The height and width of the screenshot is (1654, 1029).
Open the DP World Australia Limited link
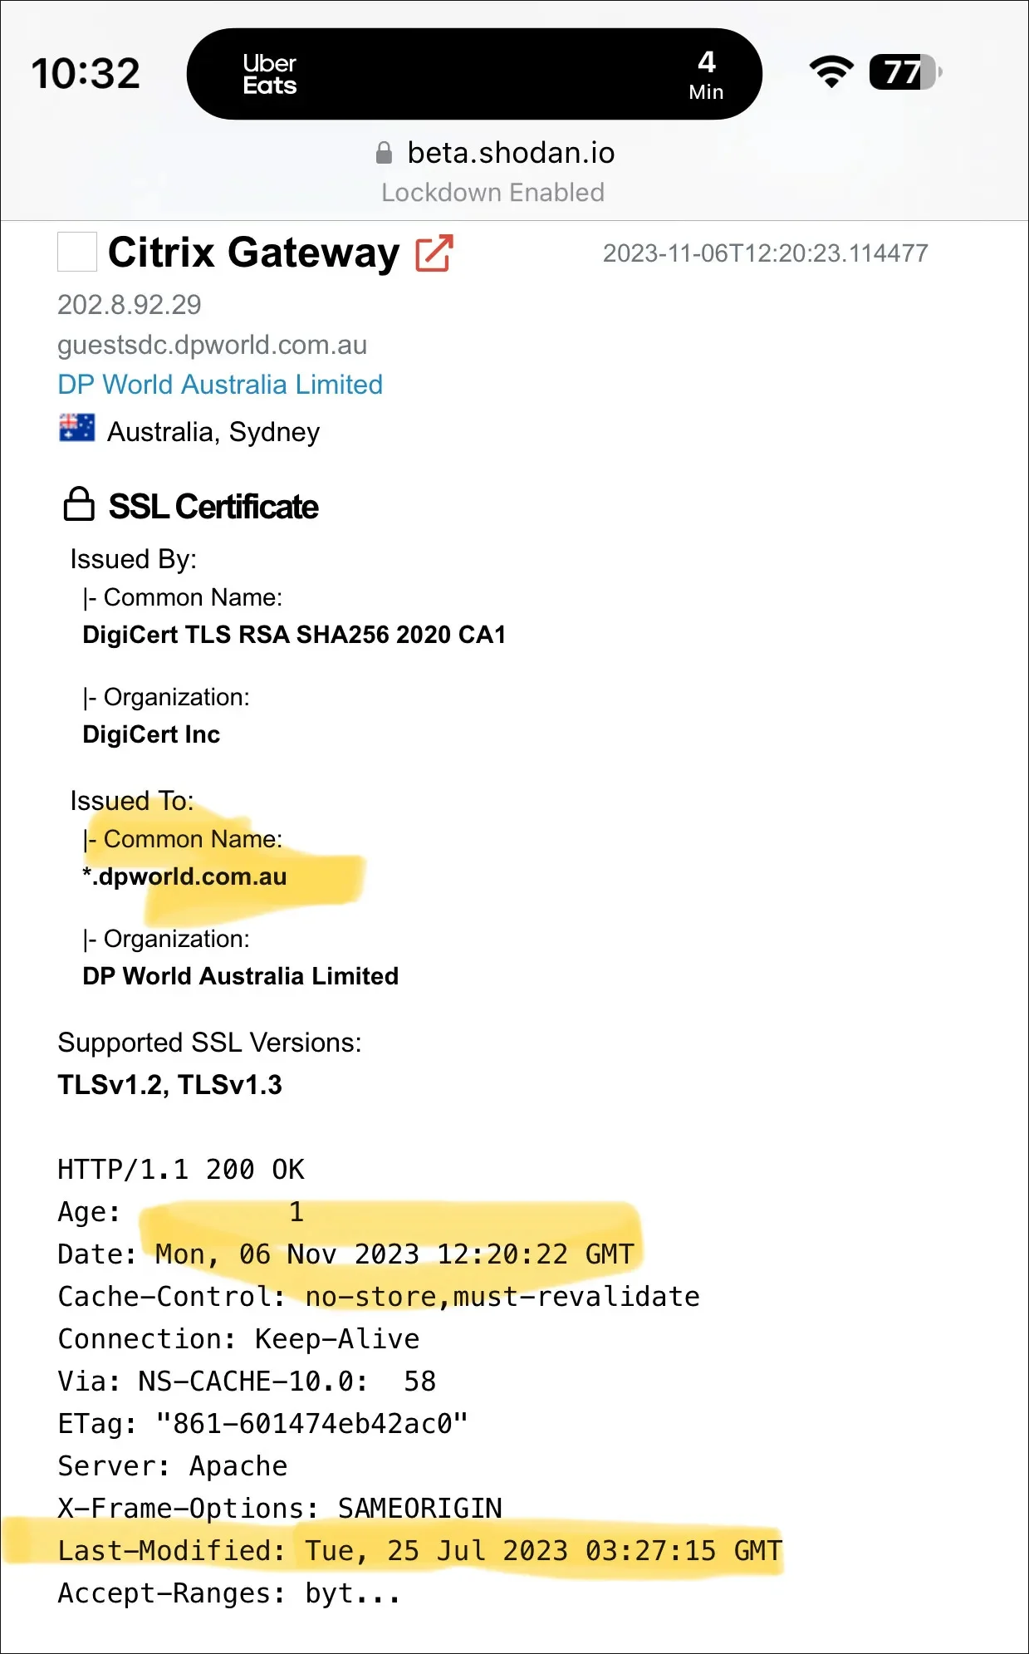pos(220,385)
